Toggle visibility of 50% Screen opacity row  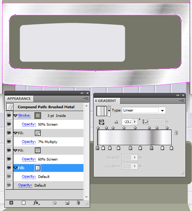point(9,124)
